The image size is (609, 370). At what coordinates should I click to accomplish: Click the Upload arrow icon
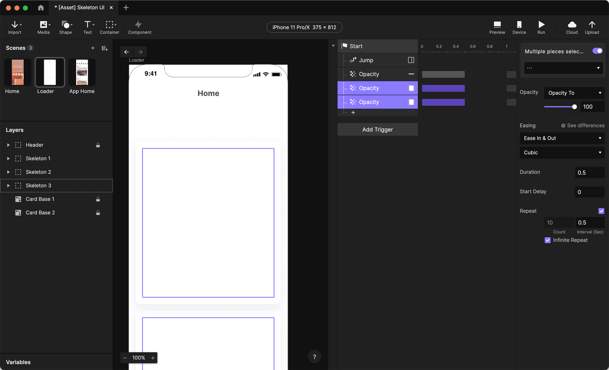point(592,24)
